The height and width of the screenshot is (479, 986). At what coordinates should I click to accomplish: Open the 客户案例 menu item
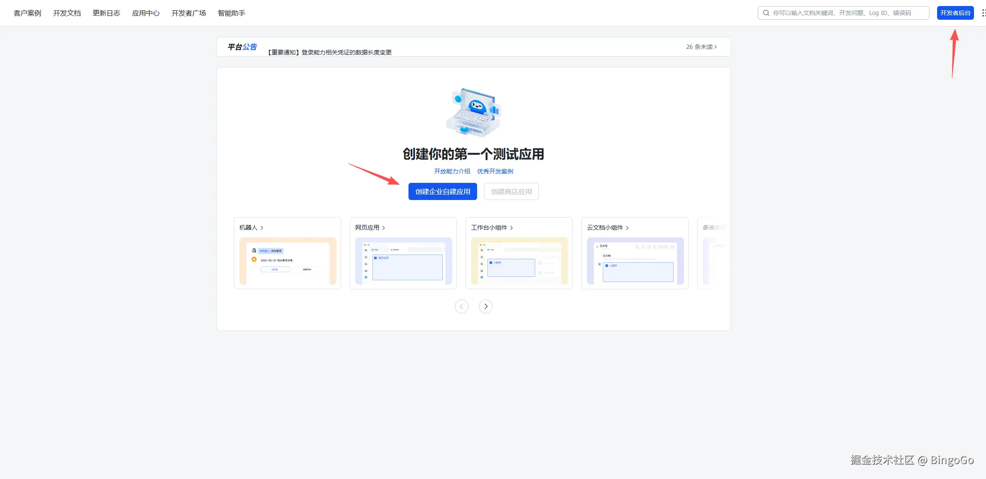pos(27,13)
